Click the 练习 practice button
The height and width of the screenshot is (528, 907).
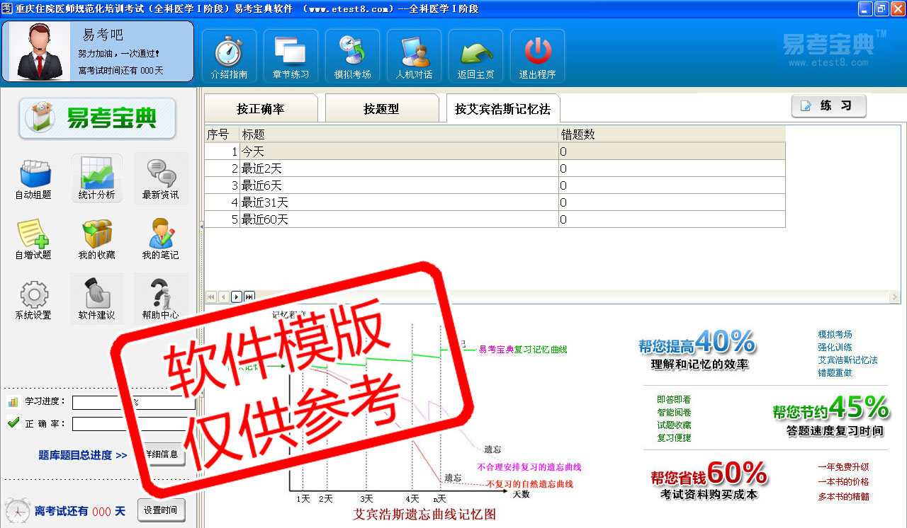pos(828,106)
